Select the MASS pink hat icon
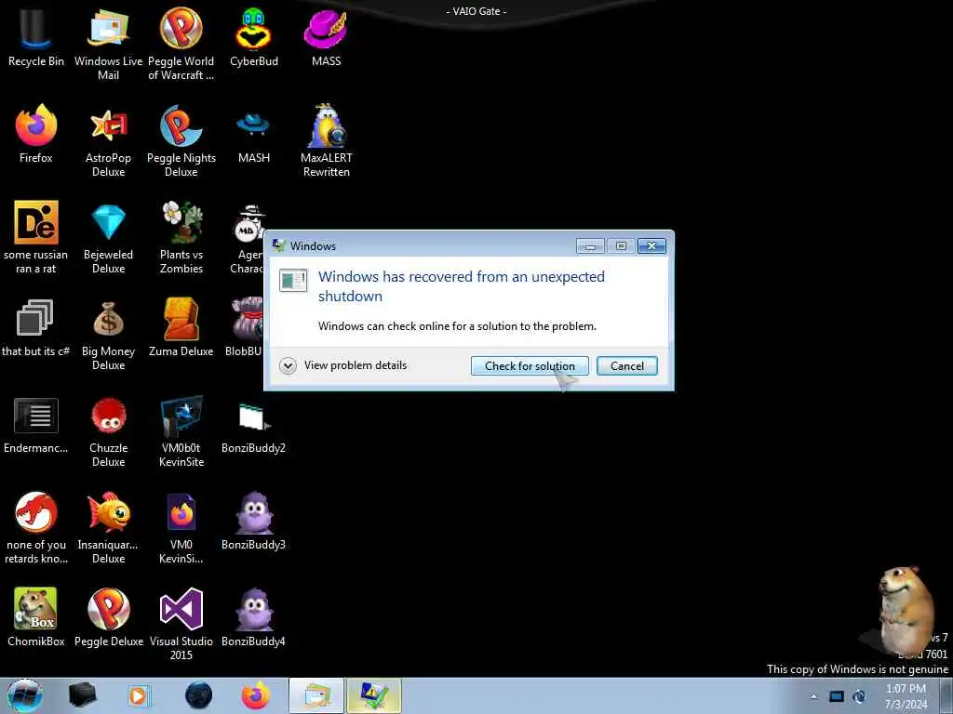The width and height of the screenshot is (953, 714). click(x=326, y=37)
